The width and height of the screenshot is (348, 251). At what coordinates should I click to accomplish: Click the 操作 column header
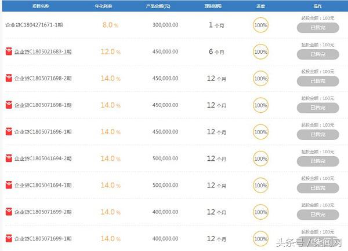[318, 6]
